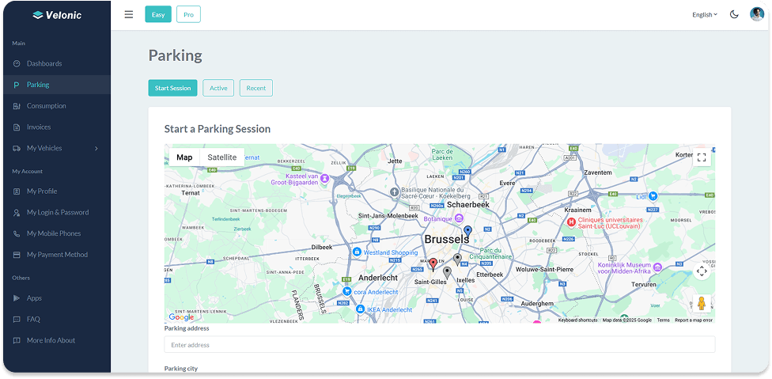Viewport: 772px width, 379px height.
Task: Click the map camera controls icon
Action: pyautogui.click(x=702, y=271)
